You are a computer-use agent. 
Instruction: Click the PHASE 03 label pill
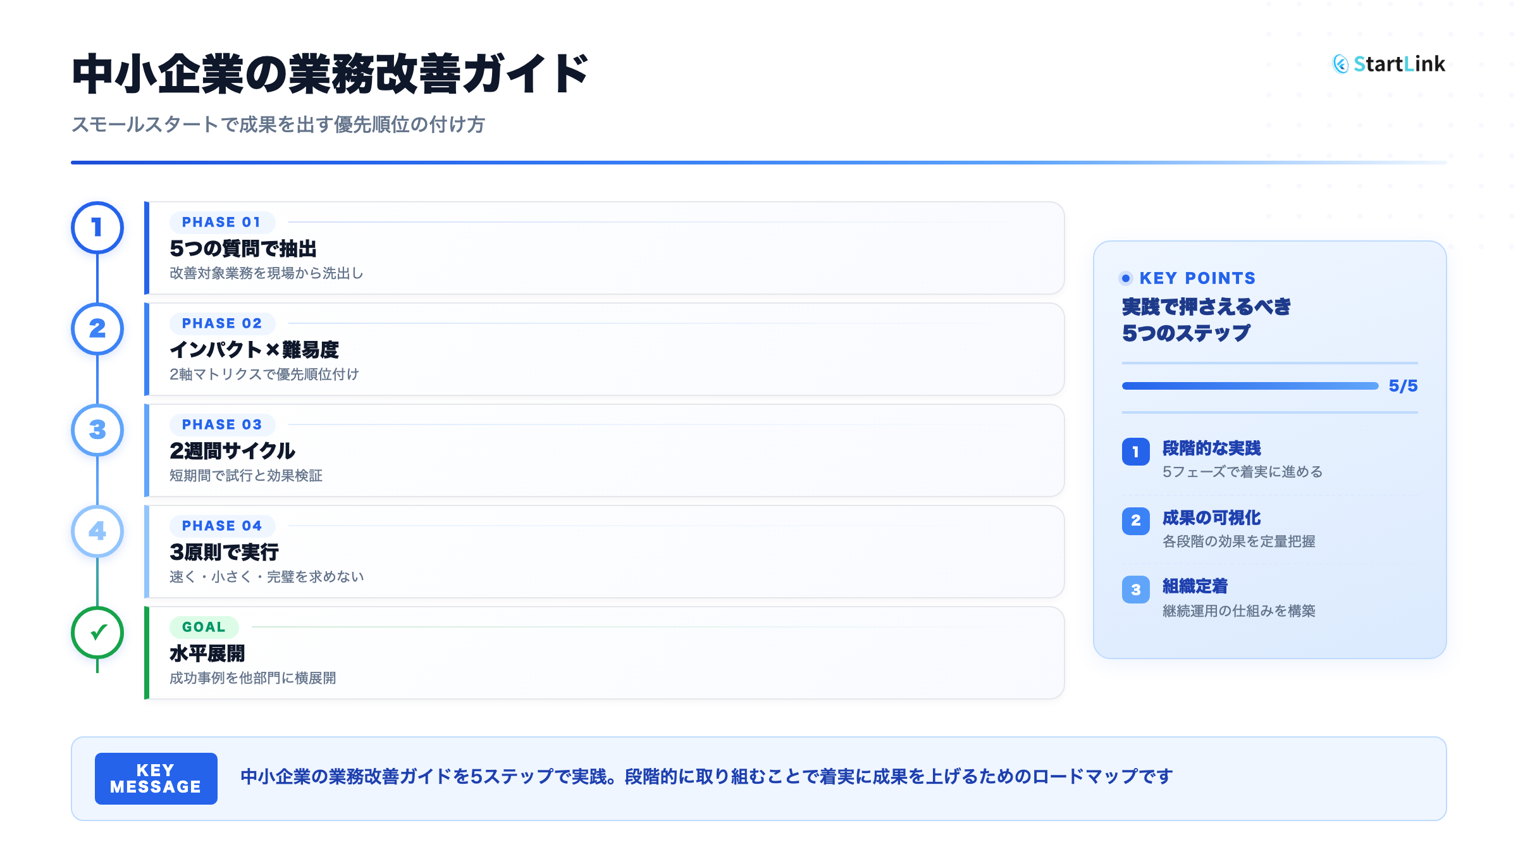coord(221,424)
